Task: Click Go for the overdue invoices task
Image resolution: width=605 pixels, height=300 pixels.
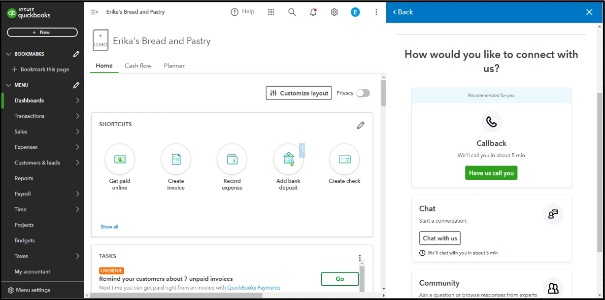Action: tap(340, 279)
